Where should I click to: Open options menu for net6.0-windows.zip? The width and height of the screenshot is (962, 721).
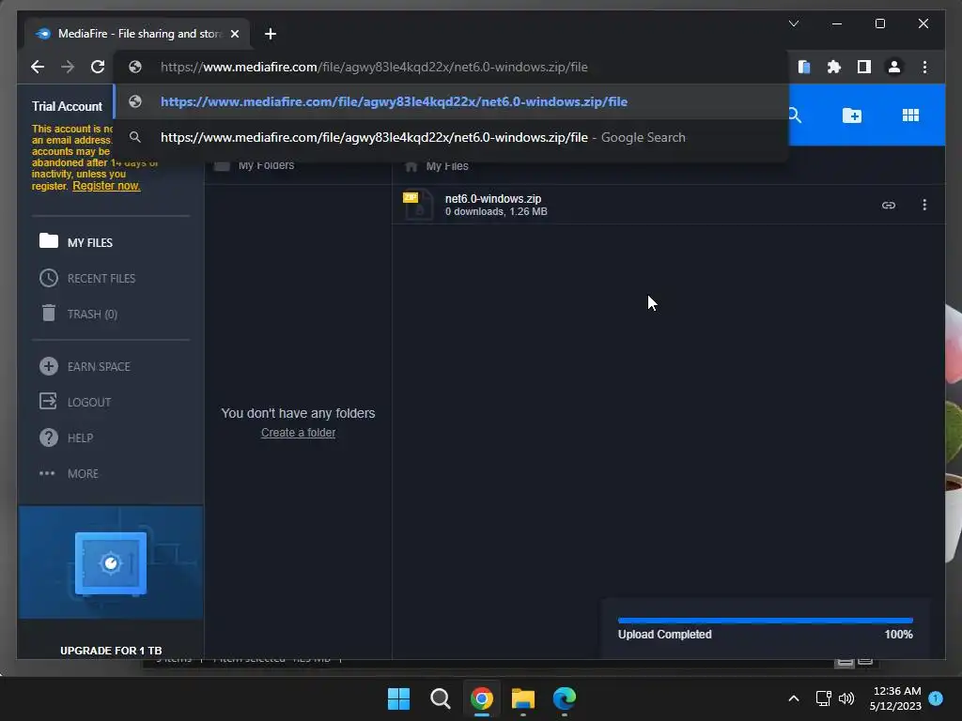coord(924,205)
